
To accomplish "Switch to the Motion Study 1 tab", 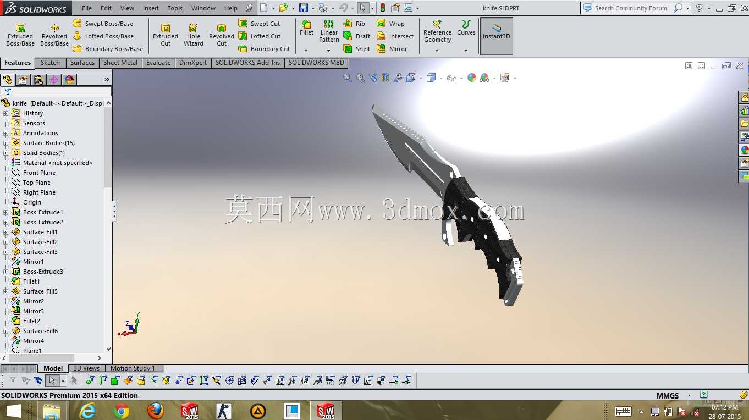I will click(133, 368).
